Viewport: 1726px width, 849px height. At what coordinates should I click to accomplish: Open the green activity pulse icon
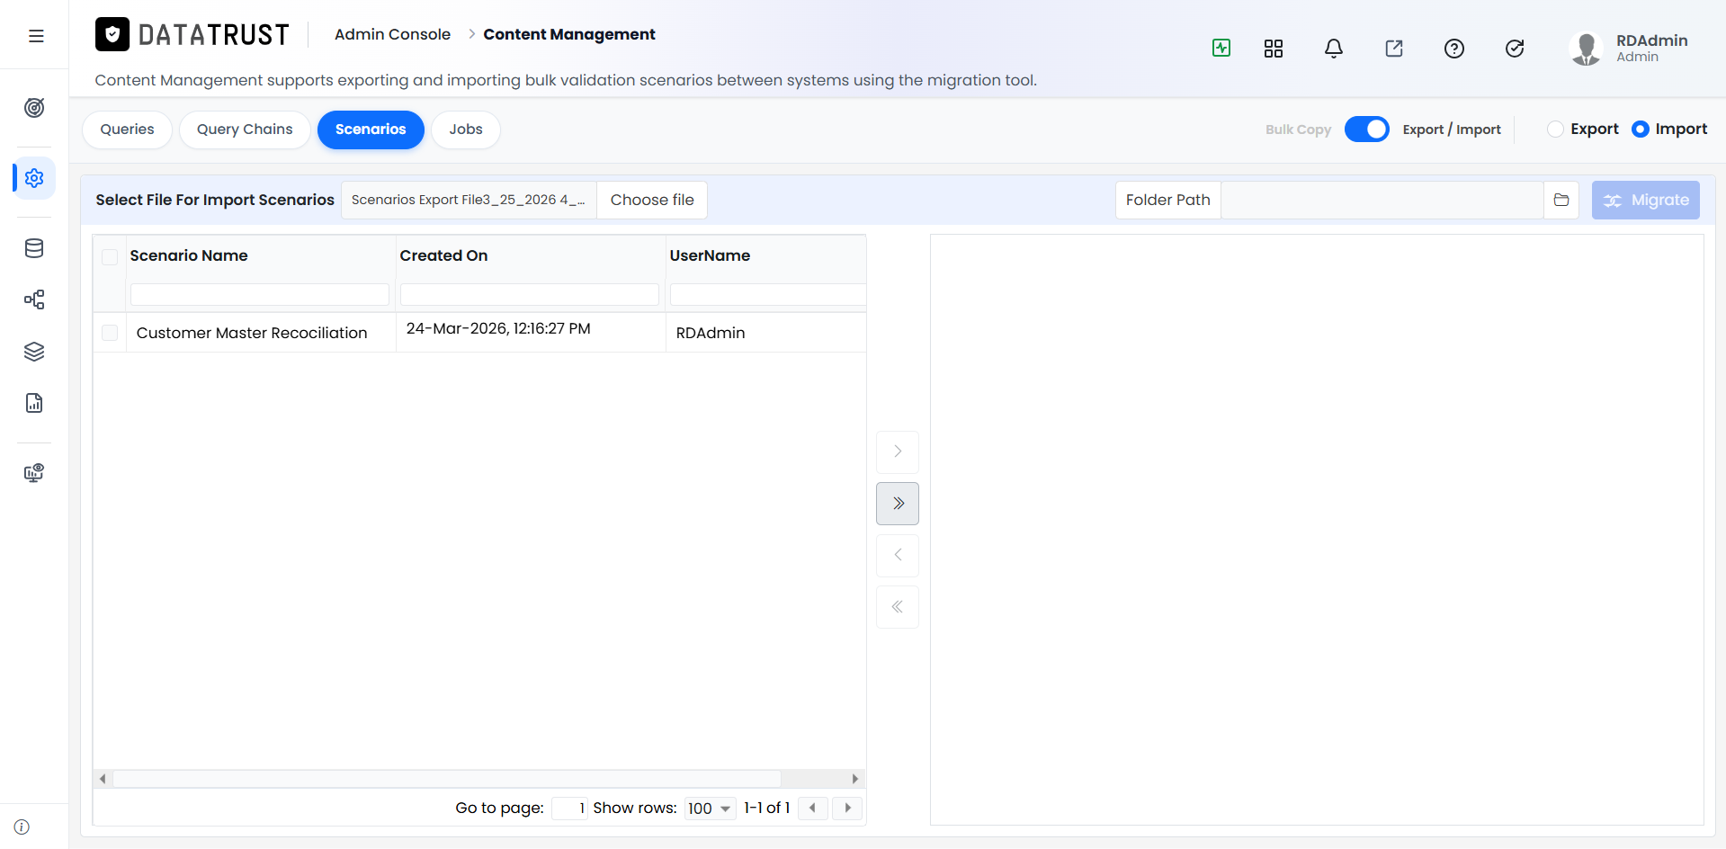pos(1221,48)
